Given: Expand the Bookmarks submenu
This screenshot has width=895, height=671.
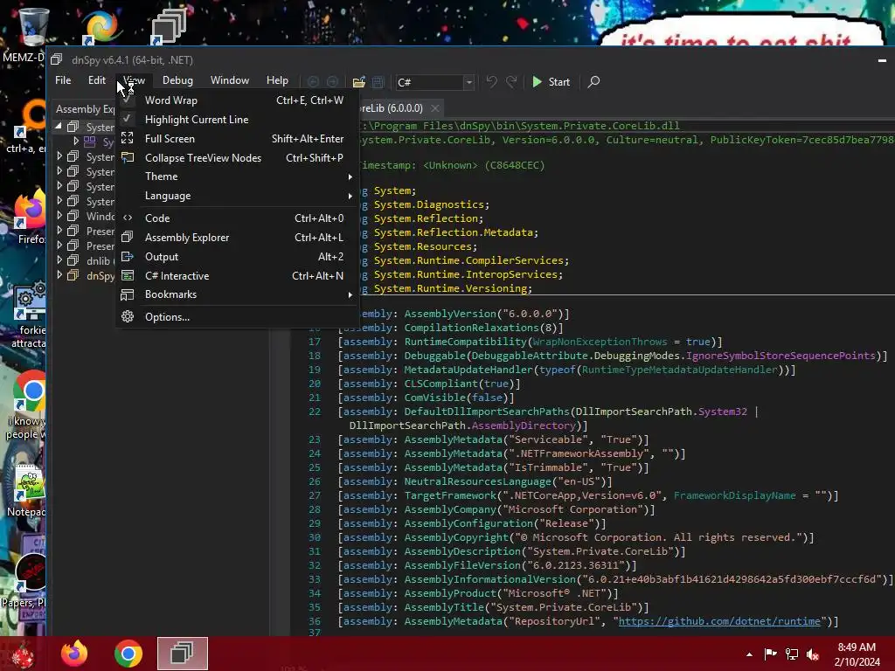Looking at the screenshot, I should pyautogui.click(x=237, y=294).
